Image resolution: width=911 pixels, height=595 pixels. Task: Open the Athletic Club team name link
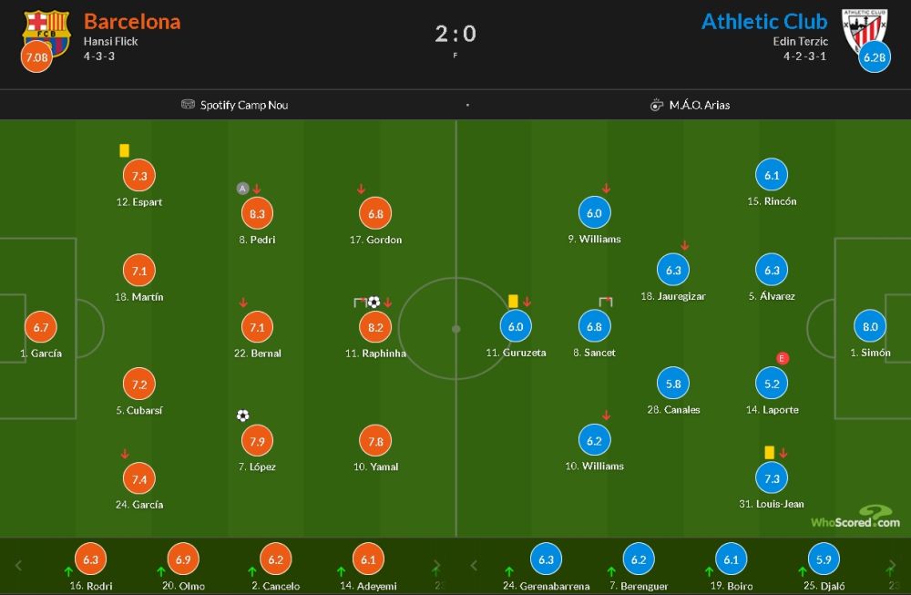pyautogui.click(x=764, y=22)
